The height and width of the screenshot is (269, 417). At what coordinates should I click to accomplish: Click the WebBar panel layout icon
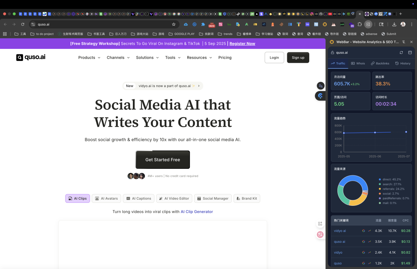click(410, 52)
